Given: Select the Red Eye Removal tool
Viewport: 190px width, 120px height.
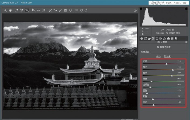Looking at the screenshot, I should 55,10.
